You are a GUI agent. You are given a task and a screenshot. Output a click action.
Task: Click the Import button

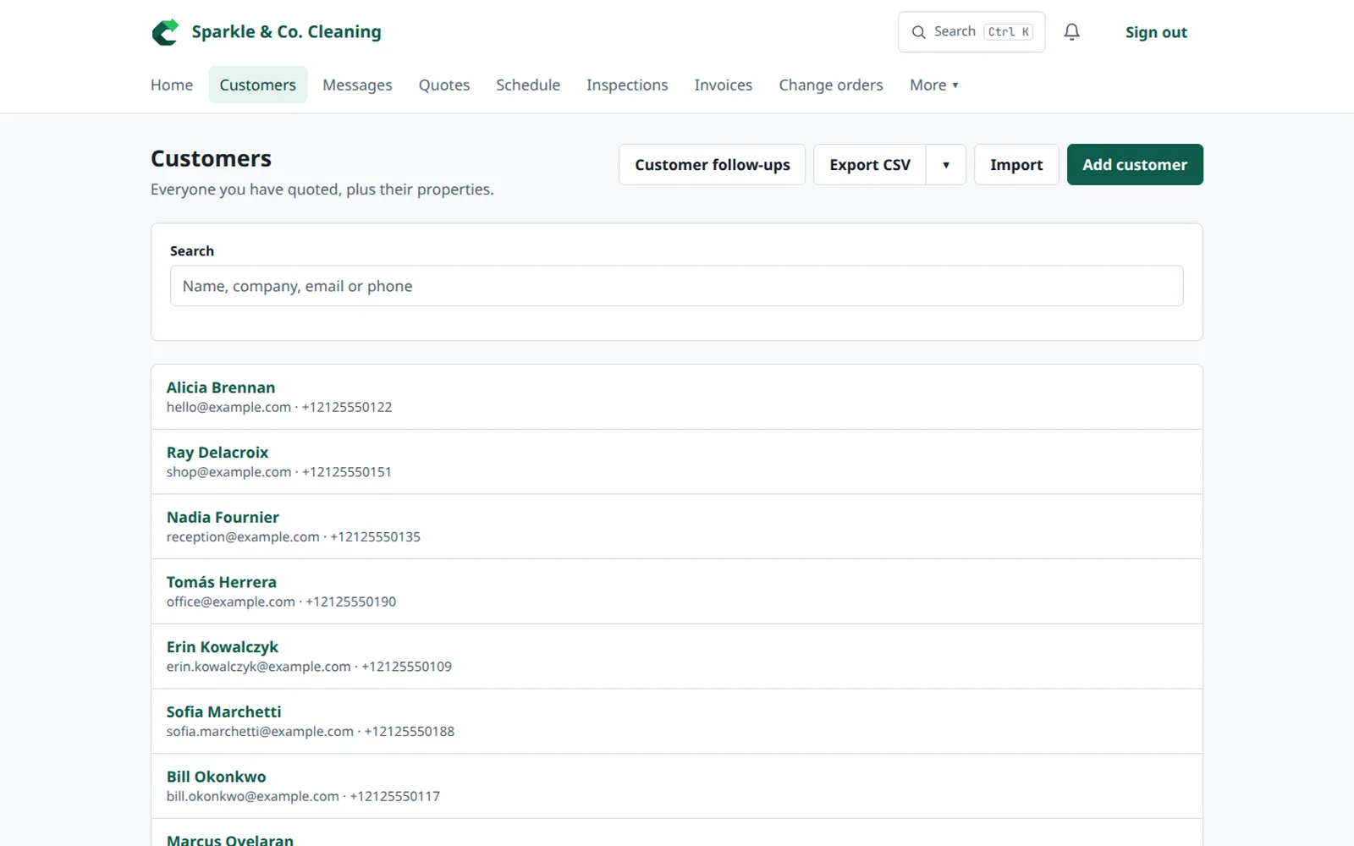tap(1016, 165)
